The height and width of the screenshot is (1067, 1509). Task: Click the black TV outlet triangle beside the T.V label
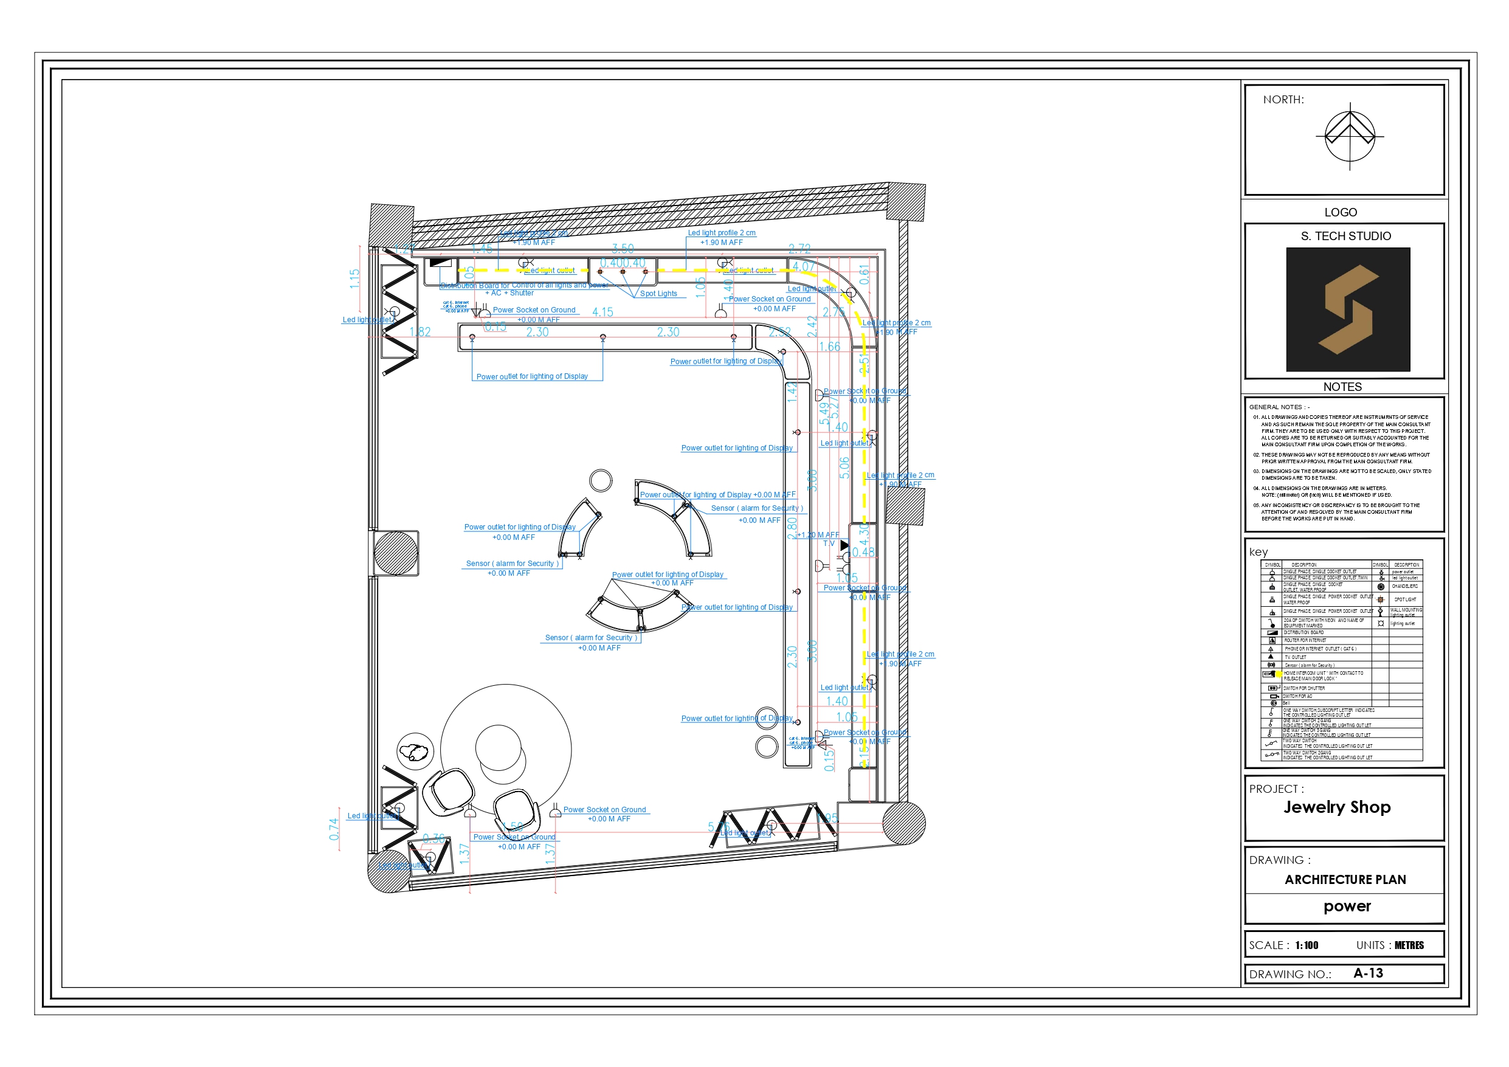[x=844, y=545]
